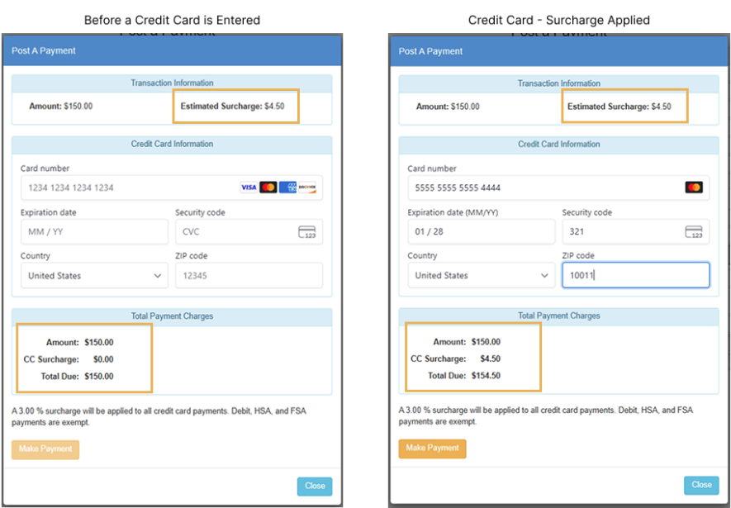Click the CC Surcharge value $0.00
The width and height of the screenshot is (731, 508).
(x=103, y=359)
